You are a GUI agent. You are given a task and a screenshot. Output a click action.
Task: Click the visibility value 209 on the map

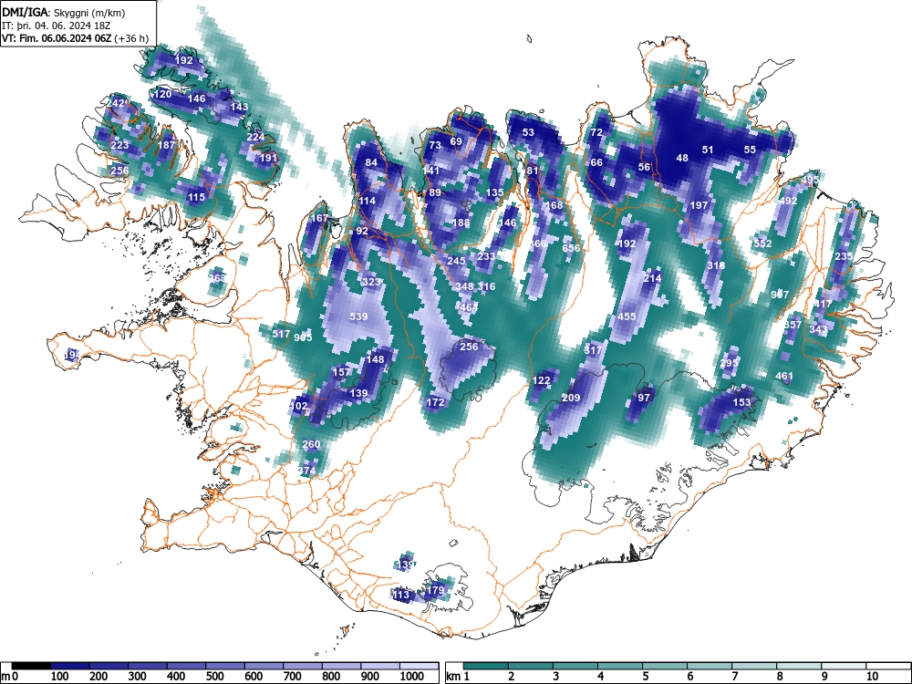[571, 398]
